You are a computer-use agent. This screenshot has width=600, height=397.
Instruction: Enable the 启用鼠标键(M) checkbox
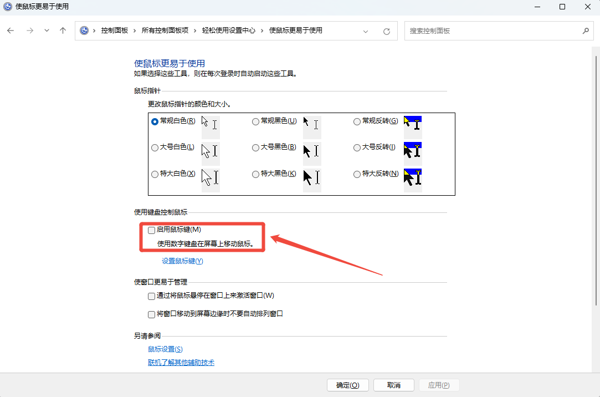click(152, 230)
